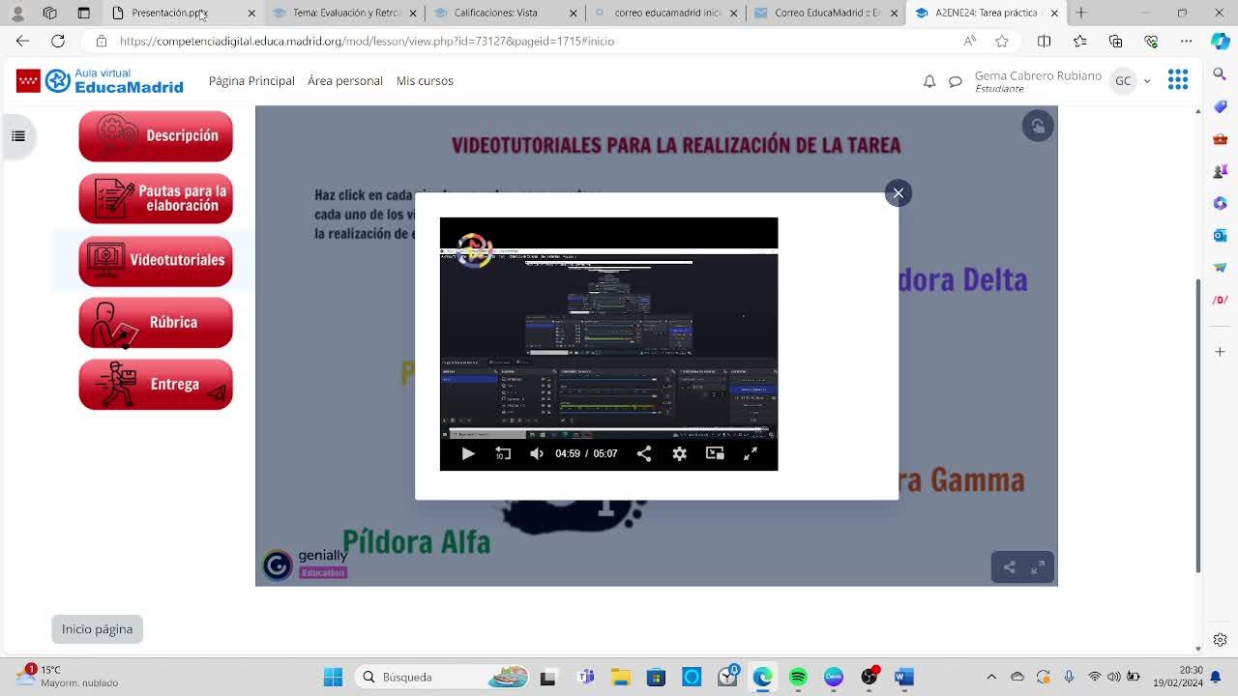The width and height of the screenshot is (1238, 696).
Task: Open Página Principal menu item
Action: point(251,80)
